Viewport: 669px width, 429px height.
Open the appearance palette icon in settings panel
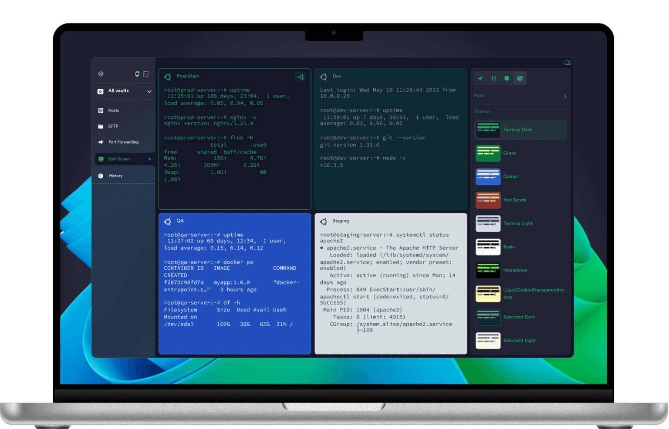(520, 78)
